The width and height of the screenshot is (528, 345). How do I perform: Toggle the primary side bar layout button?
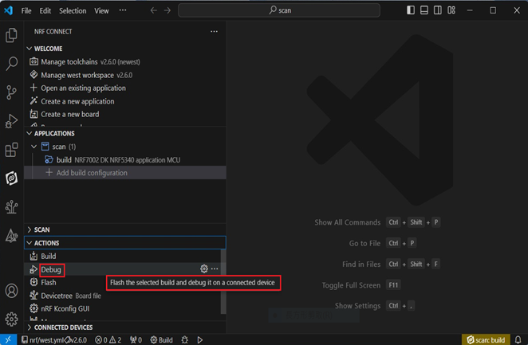coord(411,10)
